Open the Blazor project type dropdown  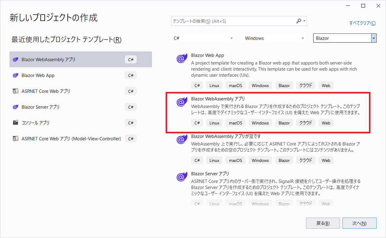345,38
